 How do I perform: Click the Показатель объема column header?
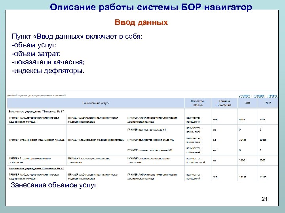(x=198, y=103)
